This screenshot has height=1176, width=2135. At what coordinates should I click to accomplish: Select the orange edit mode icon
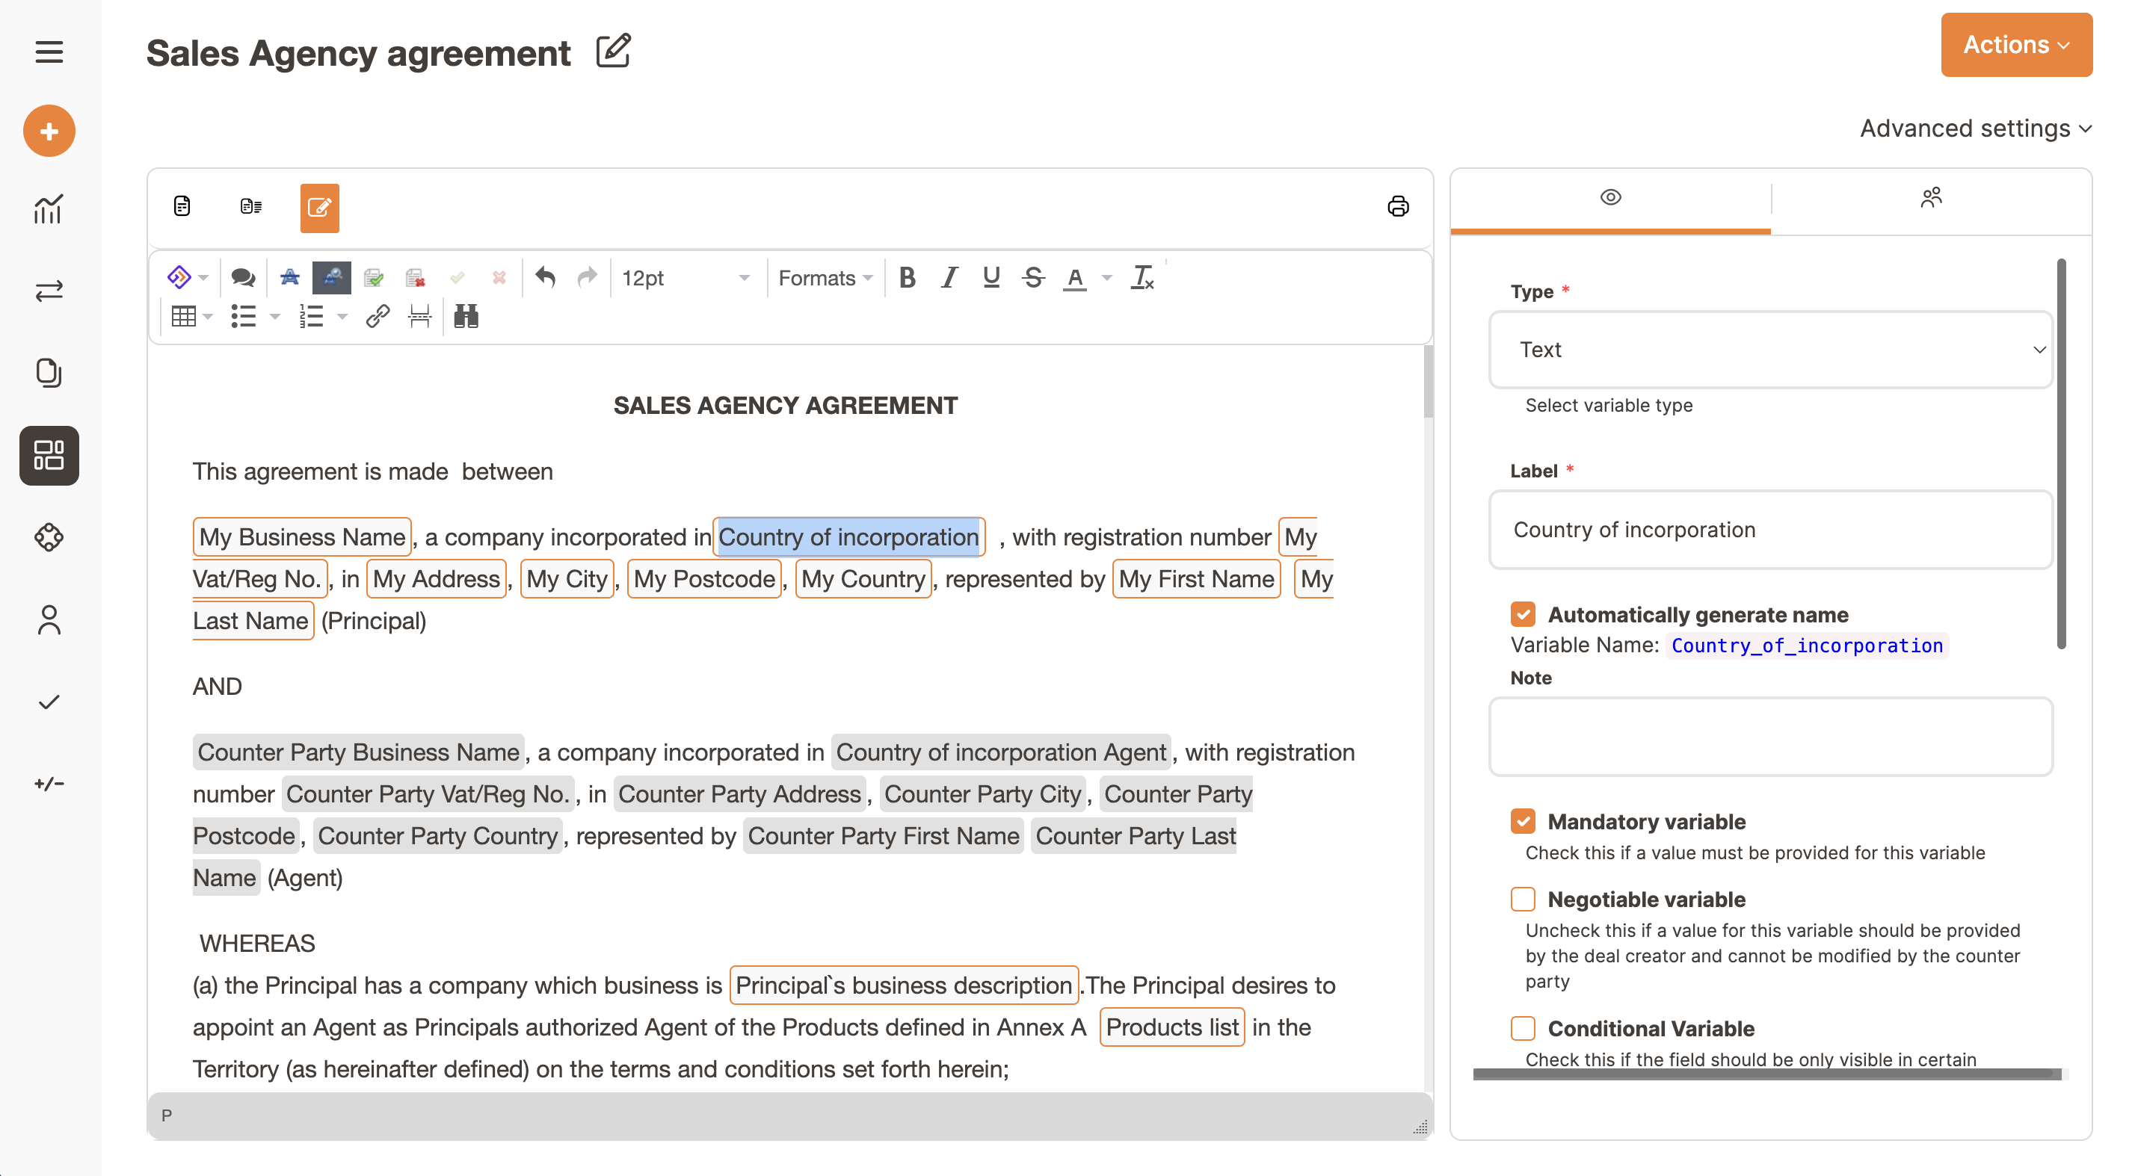click(x=320, y=208)
